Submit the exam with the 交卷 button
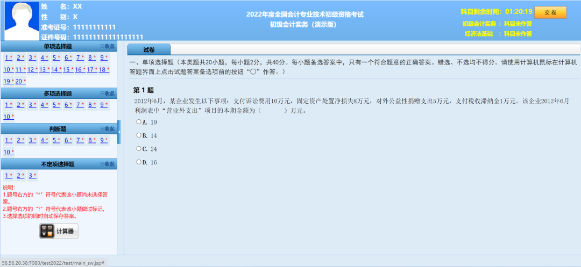The image size is (581, 267). pos(550,12)
